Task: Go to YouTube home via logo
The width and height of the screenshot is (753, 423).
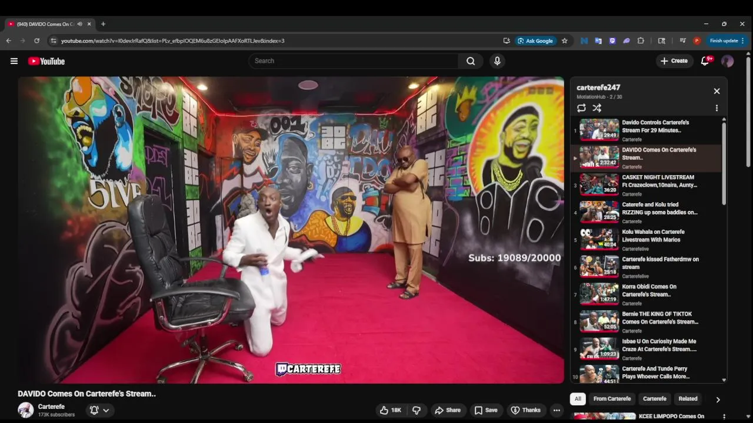Action: 46,61
